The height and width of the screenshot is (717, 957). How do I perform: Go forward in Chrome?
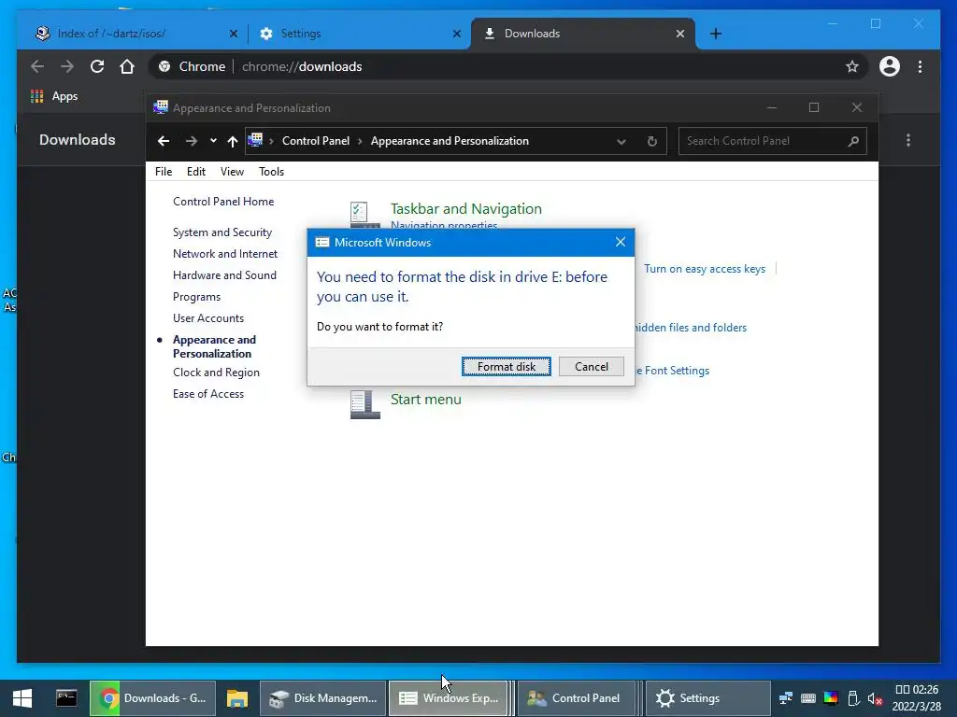click(67, 66)
